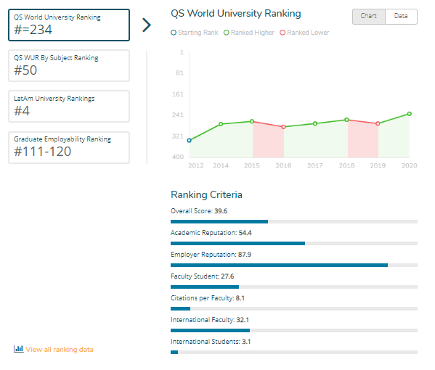Switch to the Chart view tab
The image size is (435, 370).
(369, 17)
